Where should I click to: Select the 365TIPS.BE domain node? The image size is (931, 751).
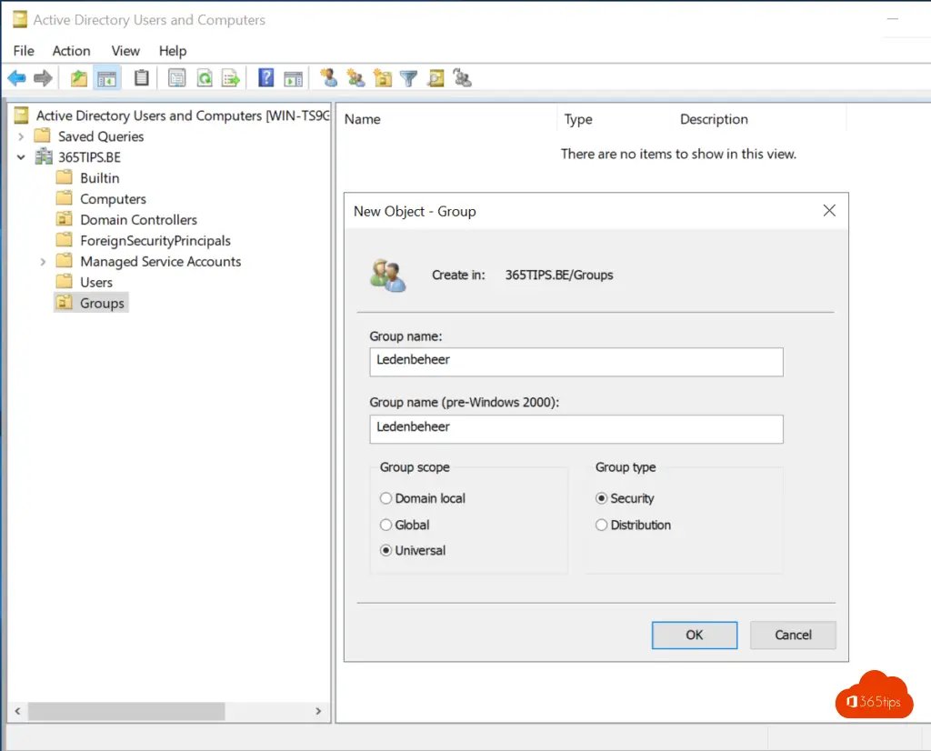(x=89, y=157)
